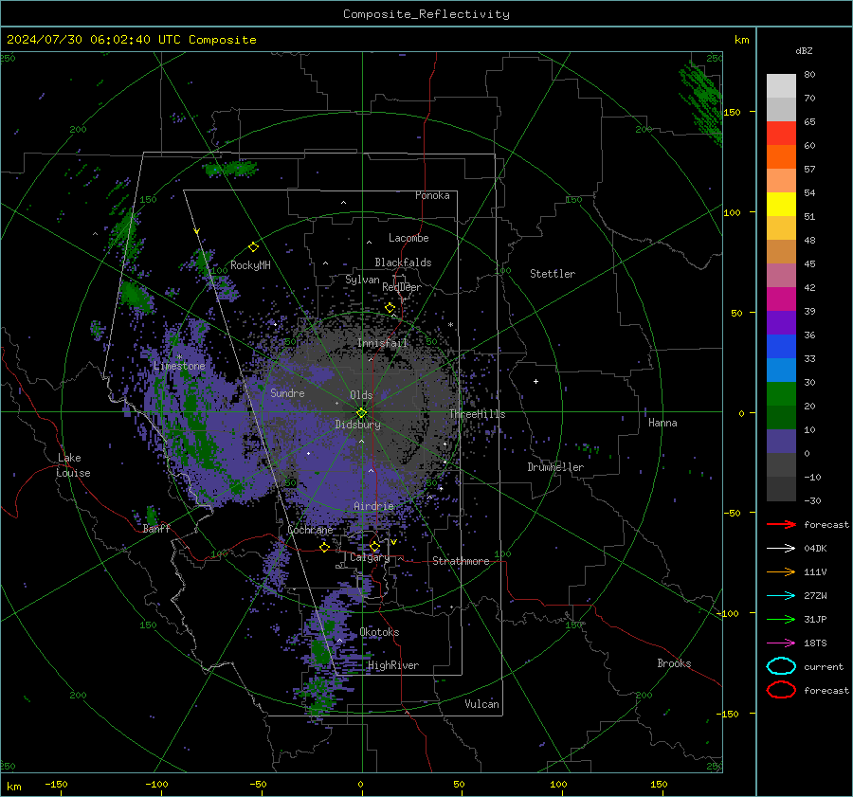Select the red 65 dBZ color swatch
853x797 pixels.
pos(781,133)
